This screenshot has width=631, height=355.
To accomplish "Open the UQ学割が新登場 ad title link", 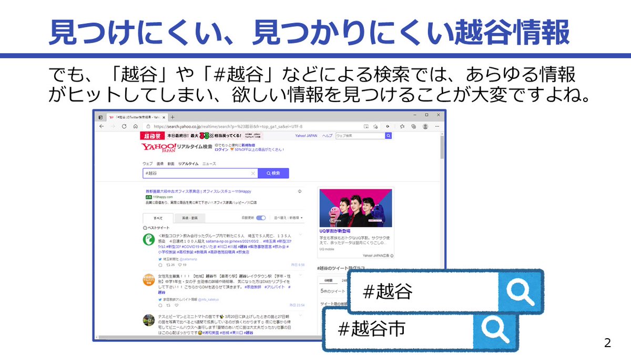I will 335,231.
